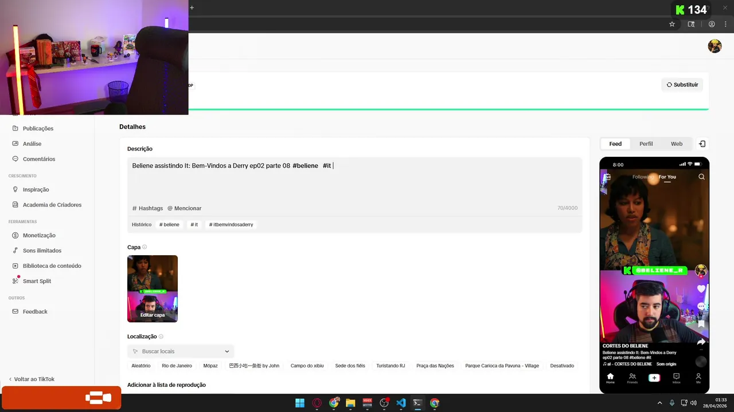Open Windows Start menu
Image resolution: width=734 pixels, height=412 pixels.
coord(300,403)
